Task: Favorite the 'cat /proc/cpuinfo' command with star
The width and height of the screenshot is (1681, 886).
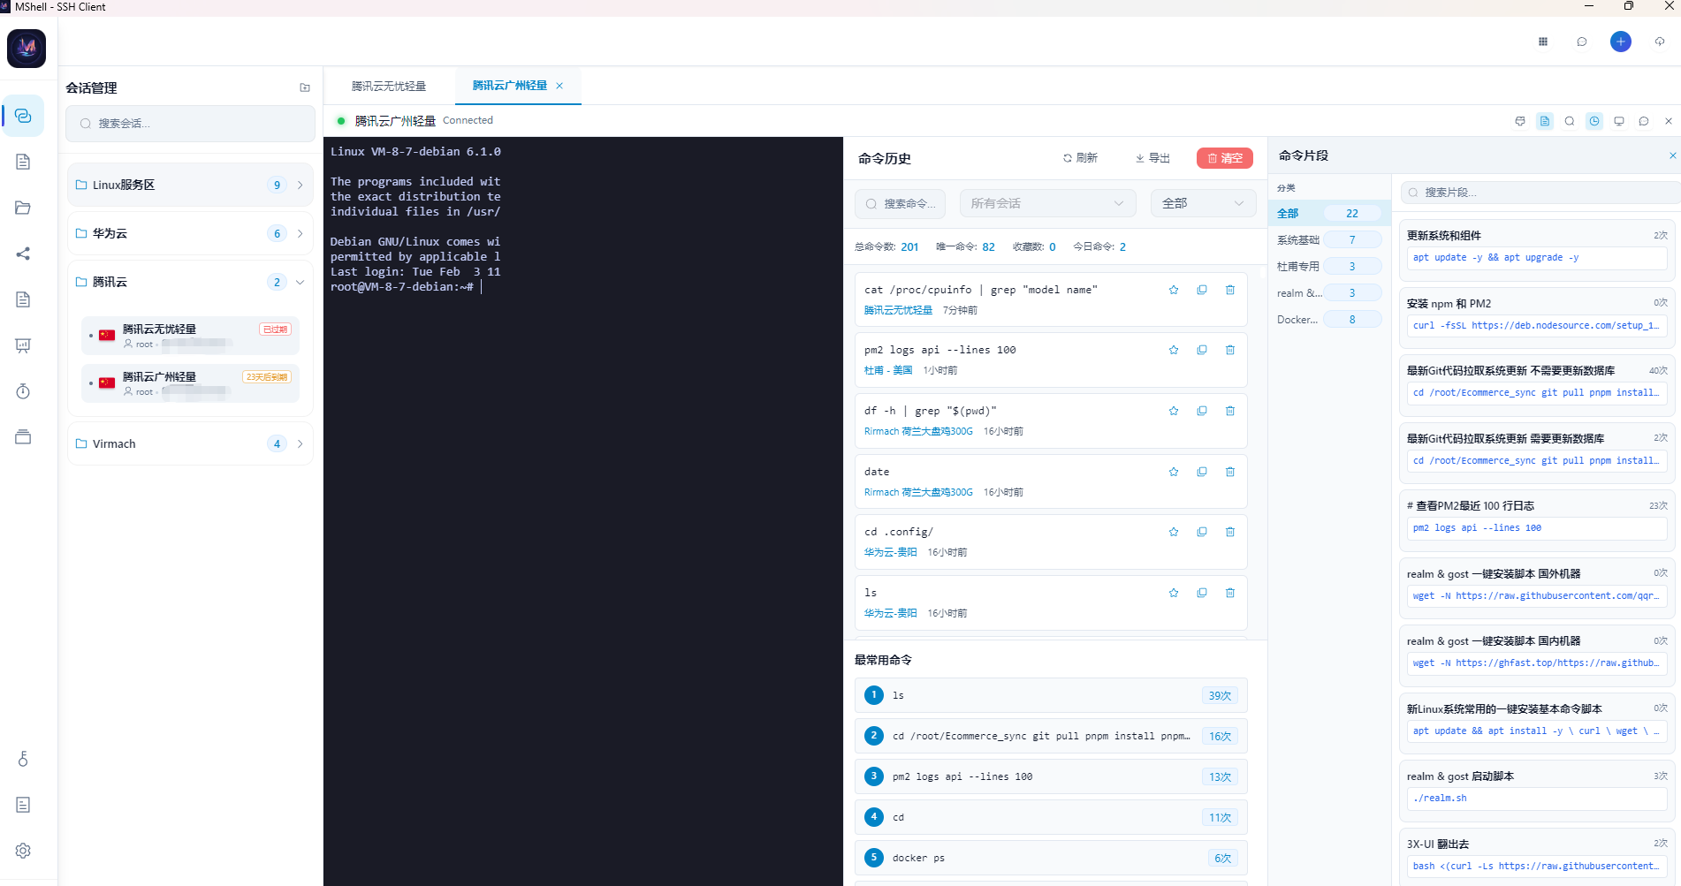Action: (x=1173, y=290)
